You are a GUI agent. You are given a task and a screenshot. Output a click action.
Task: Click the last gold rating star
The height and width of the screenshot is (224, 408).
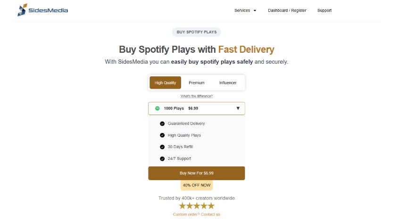pyautogui.click(x=211, y=206)
